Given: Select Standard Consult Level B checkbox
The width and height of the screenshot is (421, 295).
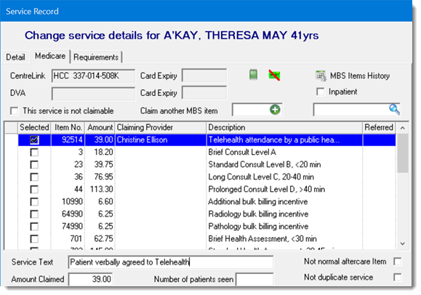Looking at the screenshot, I should tap(34, 164).
